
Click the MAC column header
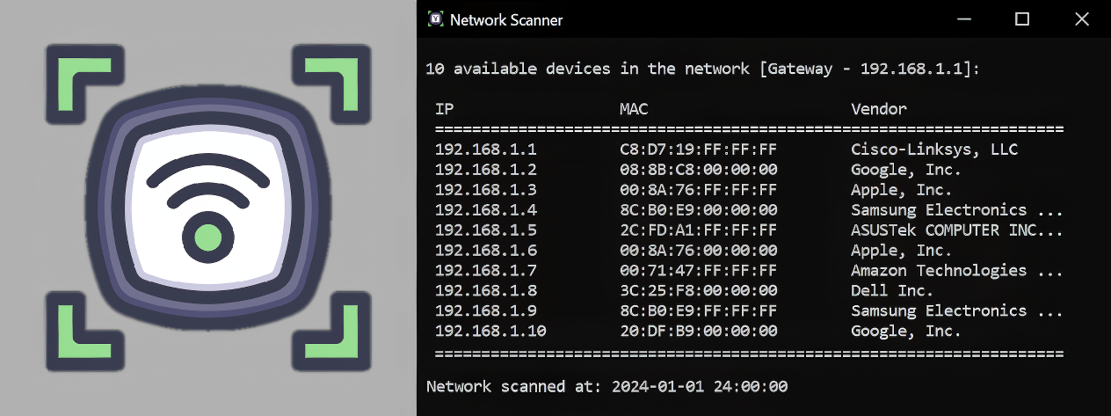[x=634, y=109]
